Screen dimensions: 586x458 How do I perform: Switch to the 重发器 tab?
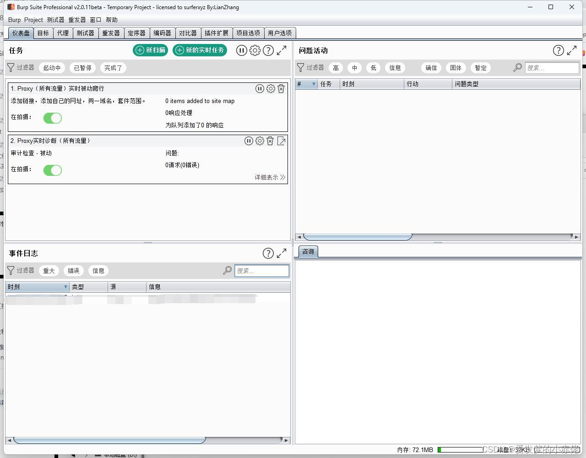[111, 33]
